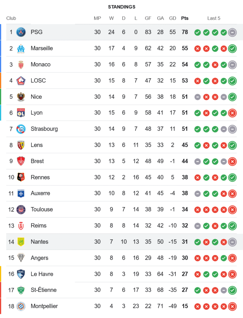This screenshot has width=243, height=318.
Task: Select the Toulouse team name
Action: coord(42,209)
